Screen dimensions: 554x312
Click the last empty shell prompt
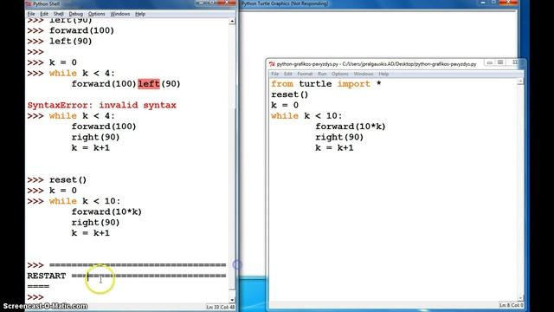tap(35, 297)
